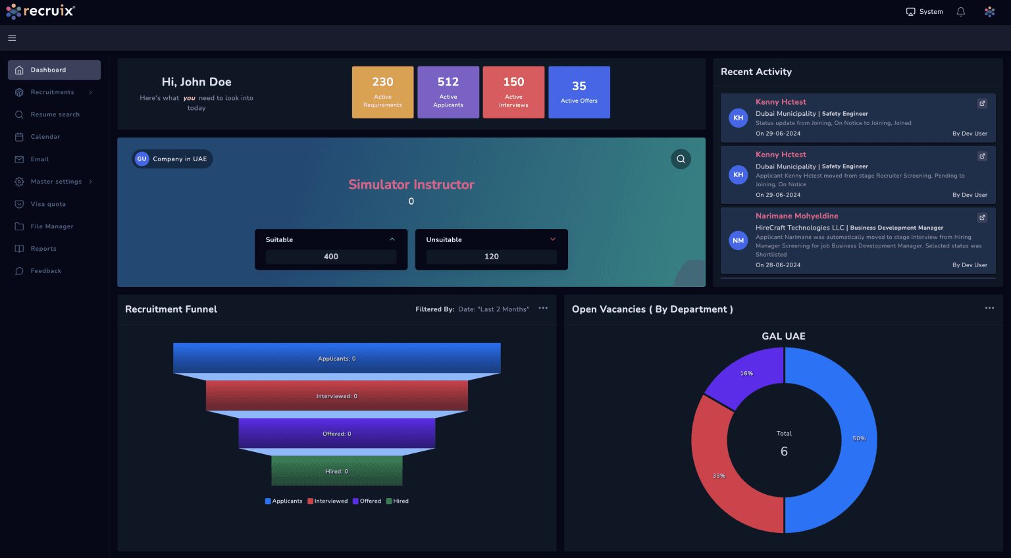The height and width of the screenshot is (558, 1011).
Task: Click the Active Requirements 230 card
Action: [x=382, y=92]
